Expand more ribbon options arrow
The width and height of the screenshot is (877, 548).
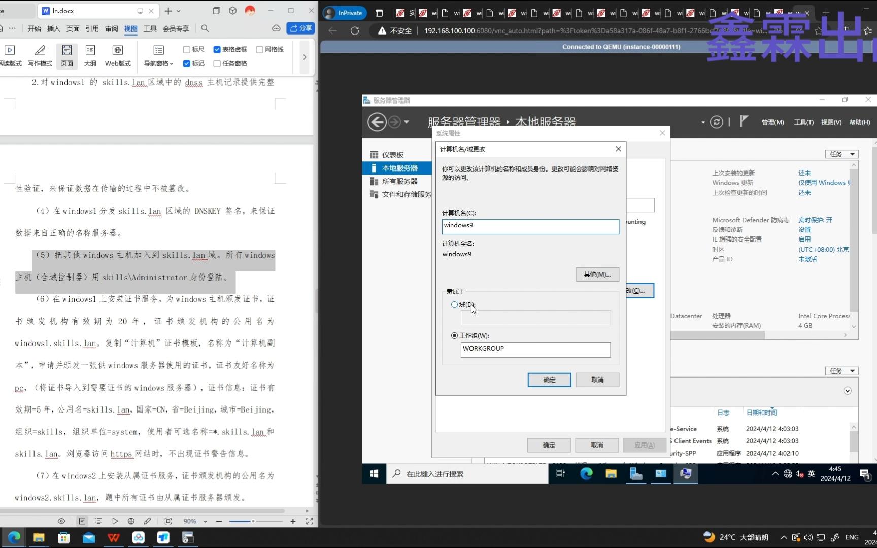click(x=305, y=57)
